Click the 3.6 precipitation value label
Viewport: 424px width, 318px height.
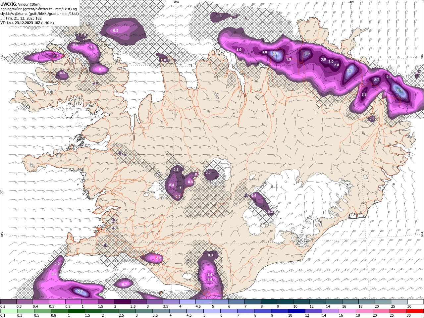pos(307,53)
